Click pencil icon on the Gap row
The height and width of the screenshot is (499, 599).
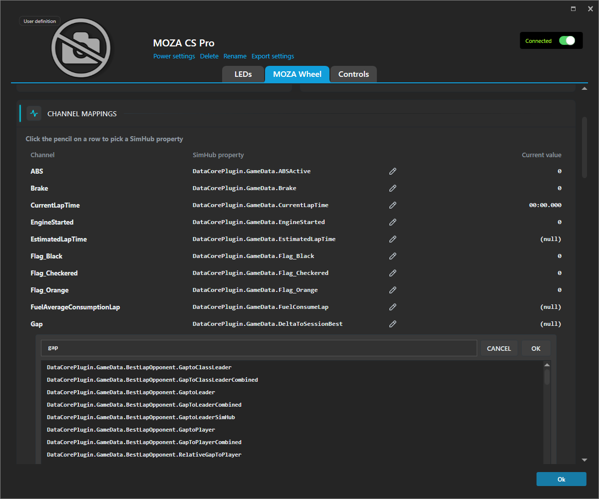tap(393, 324)
